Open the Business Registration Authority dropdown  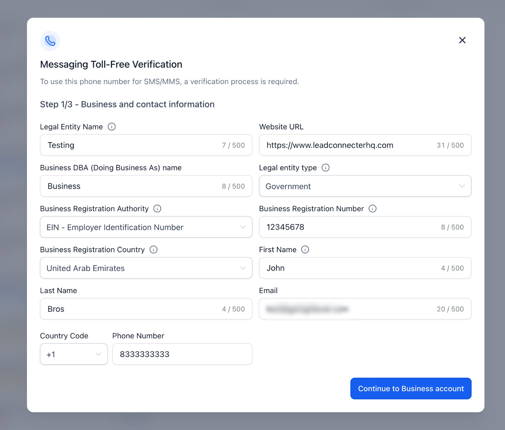(x=146, y=227)
